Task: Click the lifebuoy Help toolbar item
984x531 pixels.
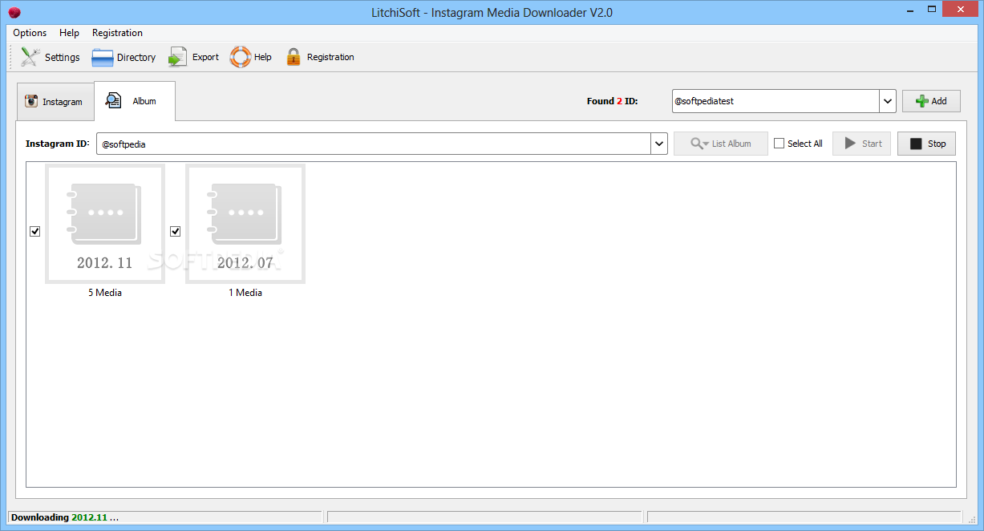Action: pos(251,57)
